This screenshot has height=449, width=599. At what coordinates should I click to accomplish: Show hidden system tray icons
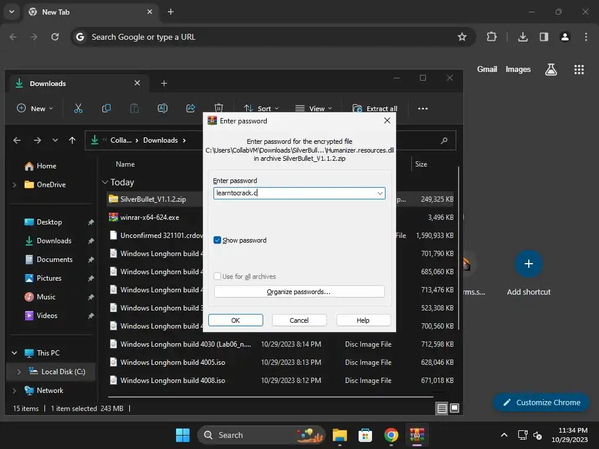tap(504, 435)
